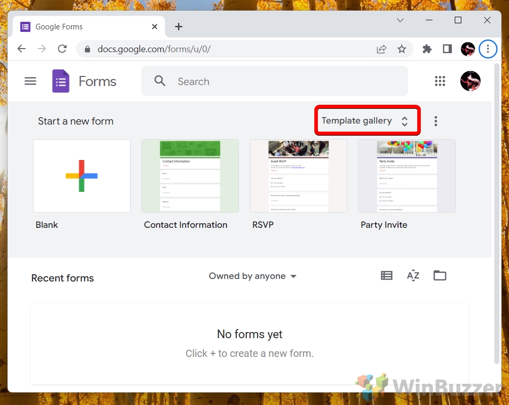This screenshot has height=405, width=509.
Task: Click the Forms title text
Action: pos(97,82)
